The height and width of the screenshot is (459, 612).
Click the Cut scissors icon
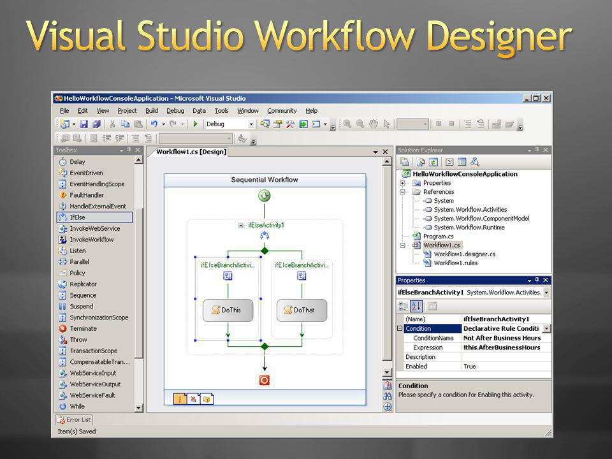tap(112, 124)
